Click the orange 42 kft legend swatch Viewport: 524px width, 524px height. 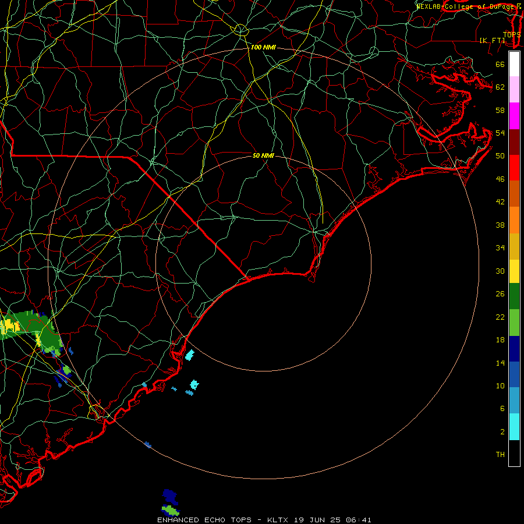tap(514, 220)
